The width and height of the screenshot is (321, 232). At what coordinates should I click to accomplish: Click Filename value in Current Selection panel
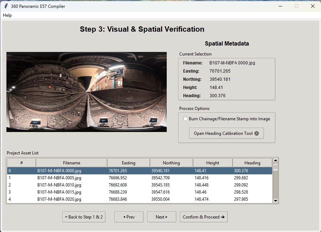point(232,63)
